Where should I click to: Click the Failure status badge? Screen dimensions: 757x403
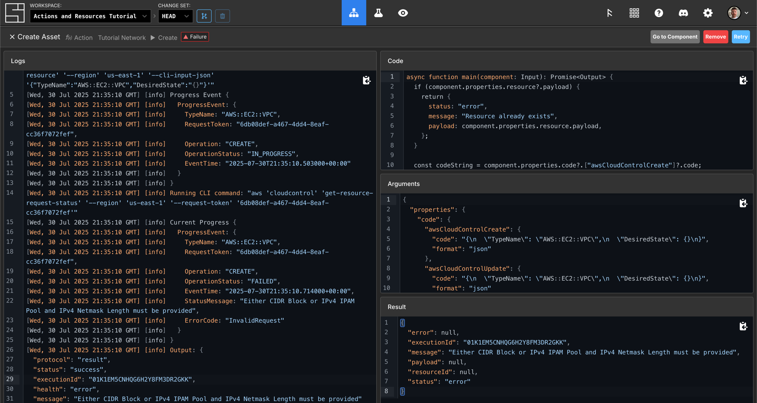[x=195, y=37]
